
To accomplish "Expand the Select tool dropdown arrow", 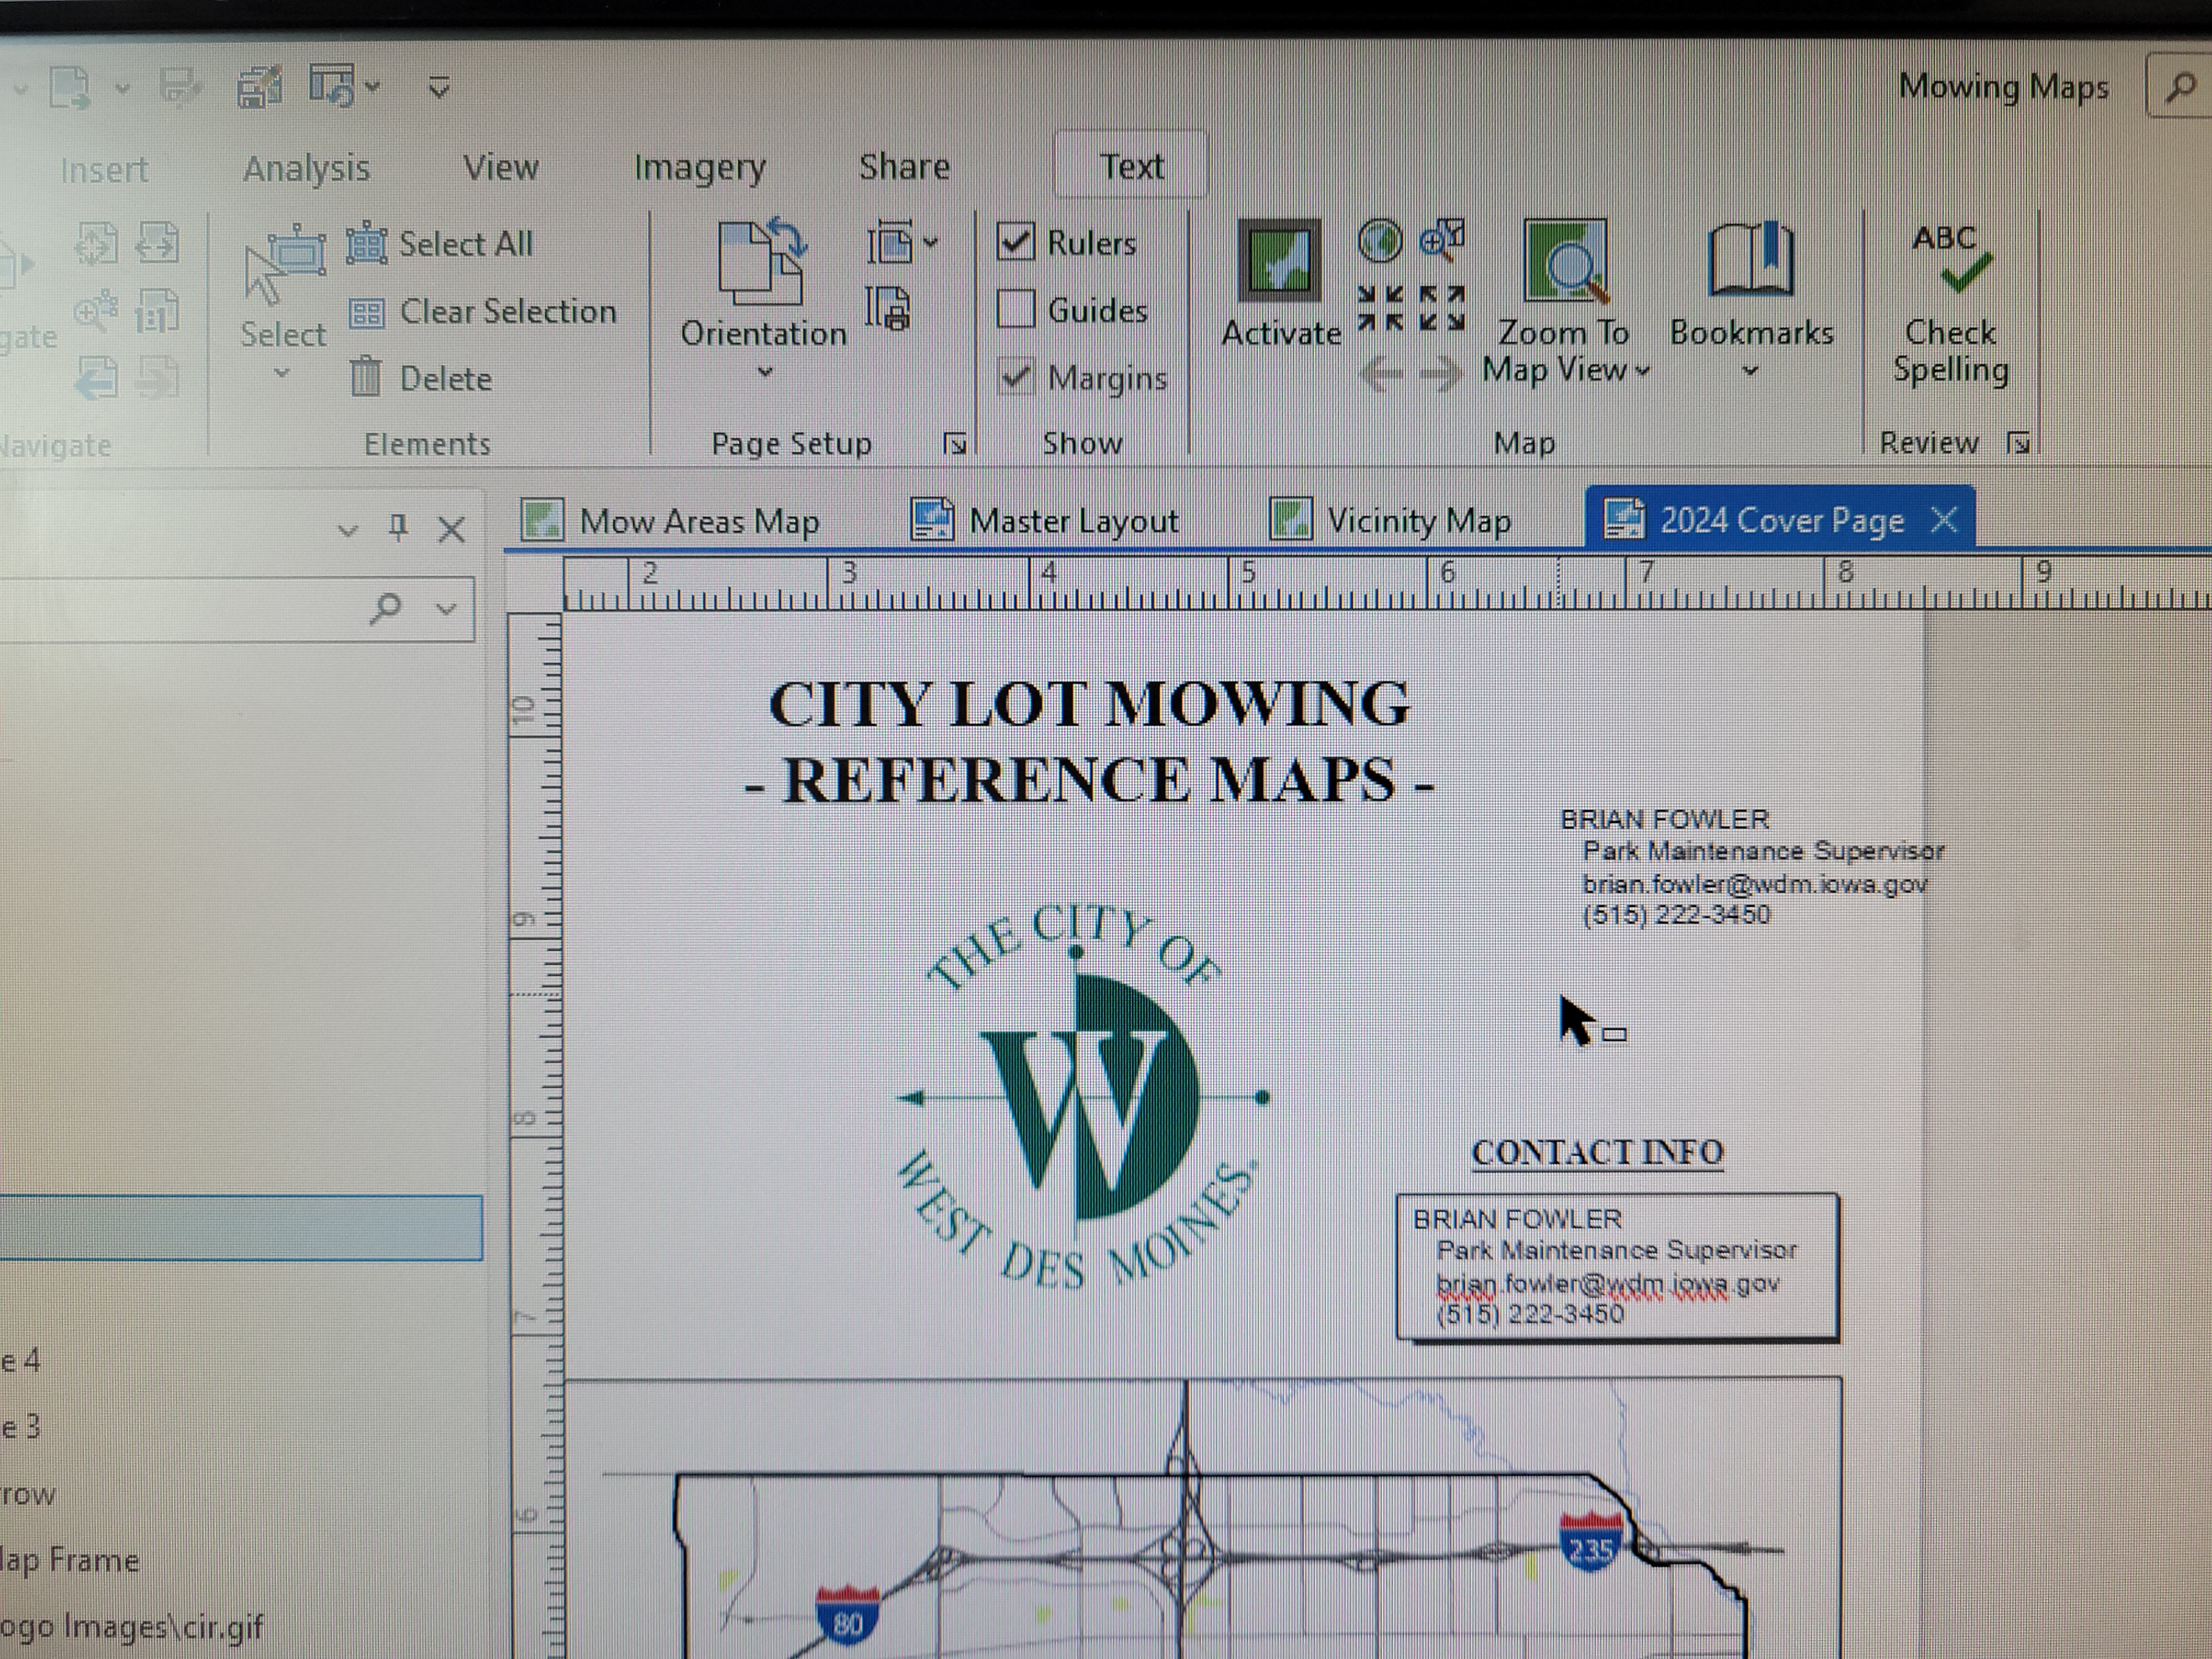I will pyautogui.click(x=282, y=373).
